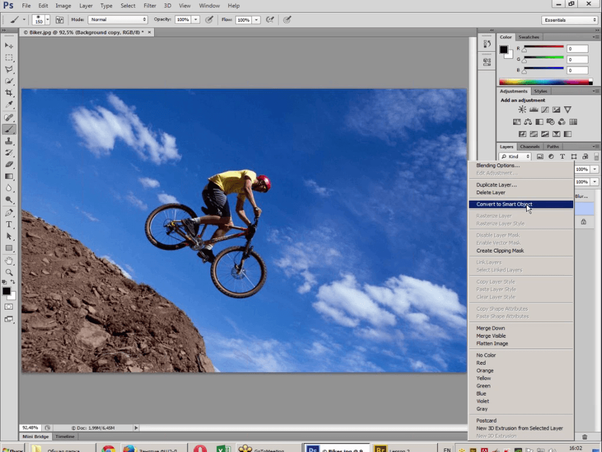Select the Eyedropper tool
The height and width of the screenshot is (452, 602).
click(9, 104)
